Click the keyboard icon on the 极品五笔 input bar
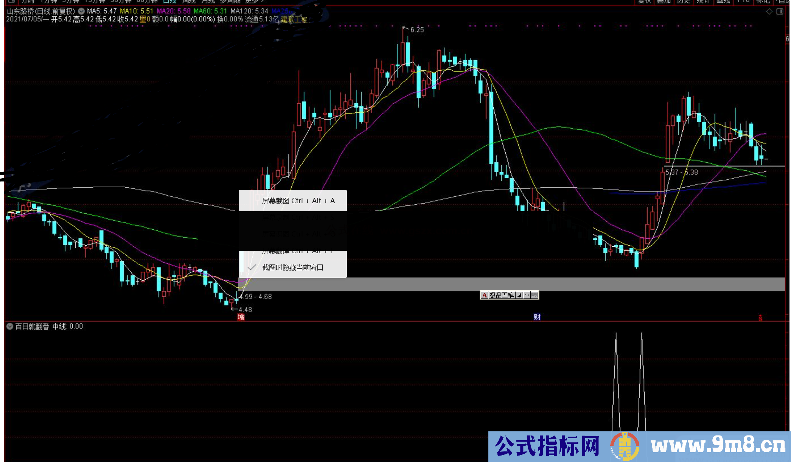The height and width of the screenshot is (462, 791). click(x=534, y=296)
